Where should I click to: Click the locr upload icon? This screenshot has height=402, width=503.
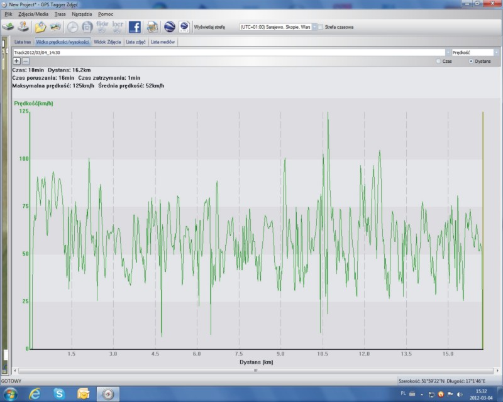[x=118, y=27]
